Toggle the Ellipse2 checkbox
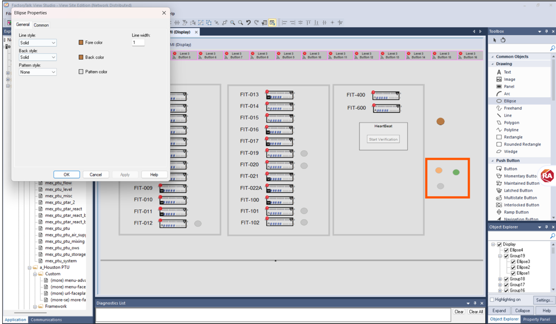 click(x=513, y=267)
